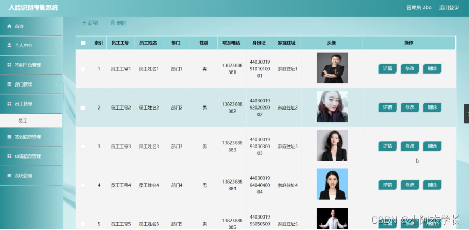This screenshot has height=230, width=469.
Task: Click the trash icon of the toolbar 删除
Action: click(x=113, y=23)
